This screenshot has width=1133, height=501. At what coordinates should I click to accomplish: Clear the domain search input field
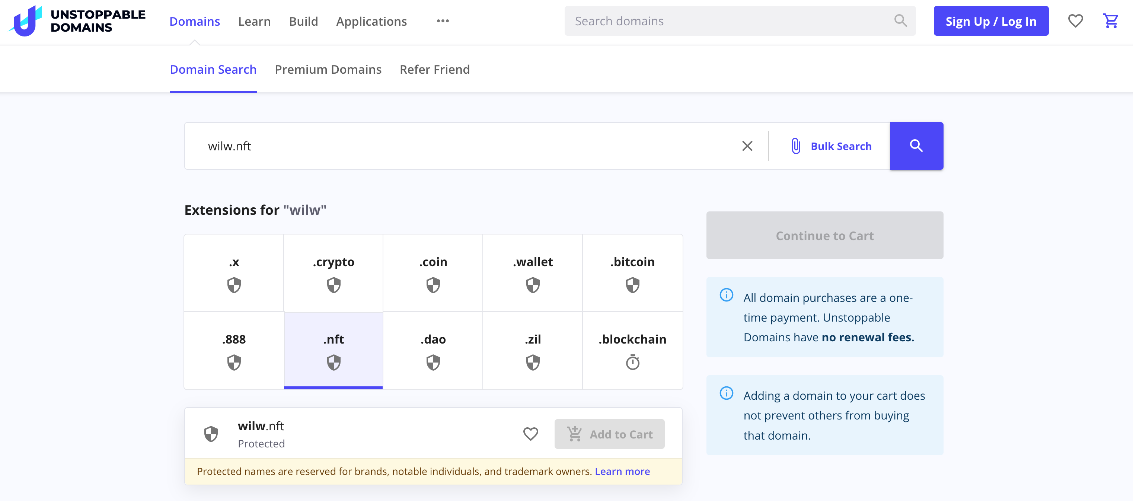point(747,145)
